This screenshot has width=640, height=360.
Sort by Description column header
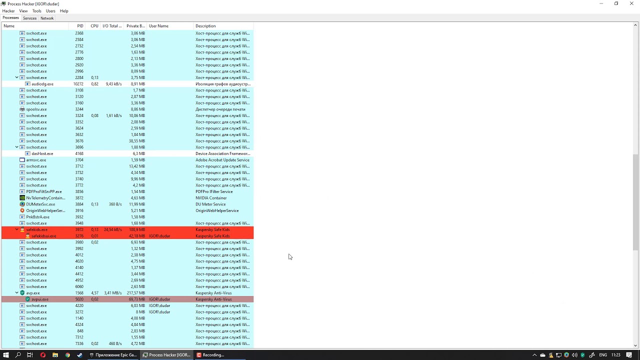tap(223, 26)
